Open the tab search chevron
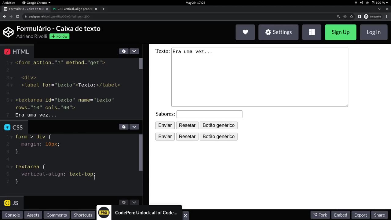This screenshot has width=391, height=220. [x=379, y=9]
